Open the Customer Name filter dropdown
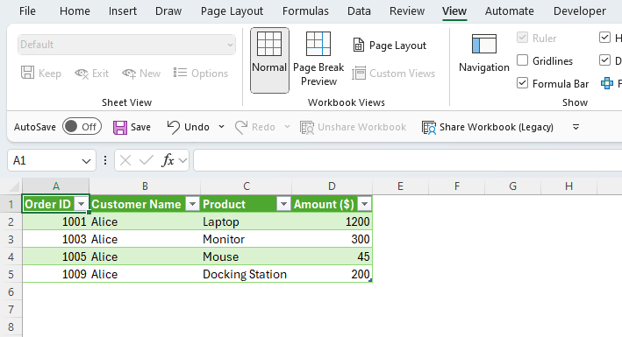The height and width of the screenshot is (337, 622). [192, 204]
